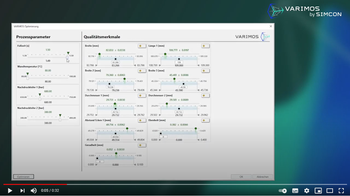This screenshot has width=350, height=196.
Task: Click the Nachdruckhöhe 1 slider handle
Action: pos(40,99)
